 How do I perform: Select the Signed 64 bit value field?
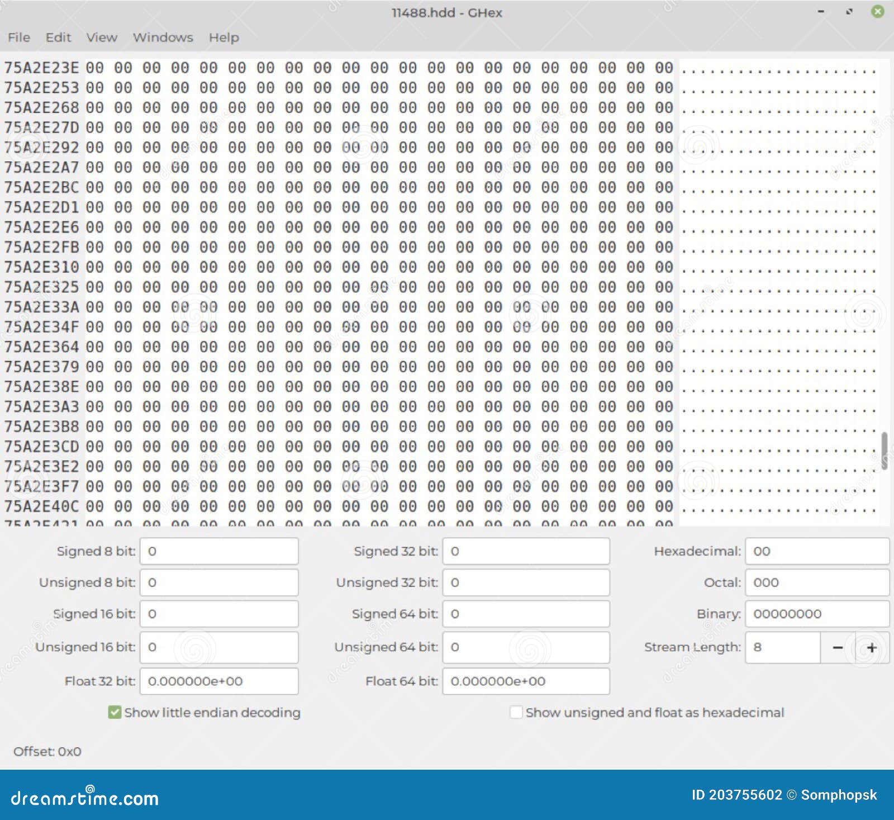(x=525, y=614)
